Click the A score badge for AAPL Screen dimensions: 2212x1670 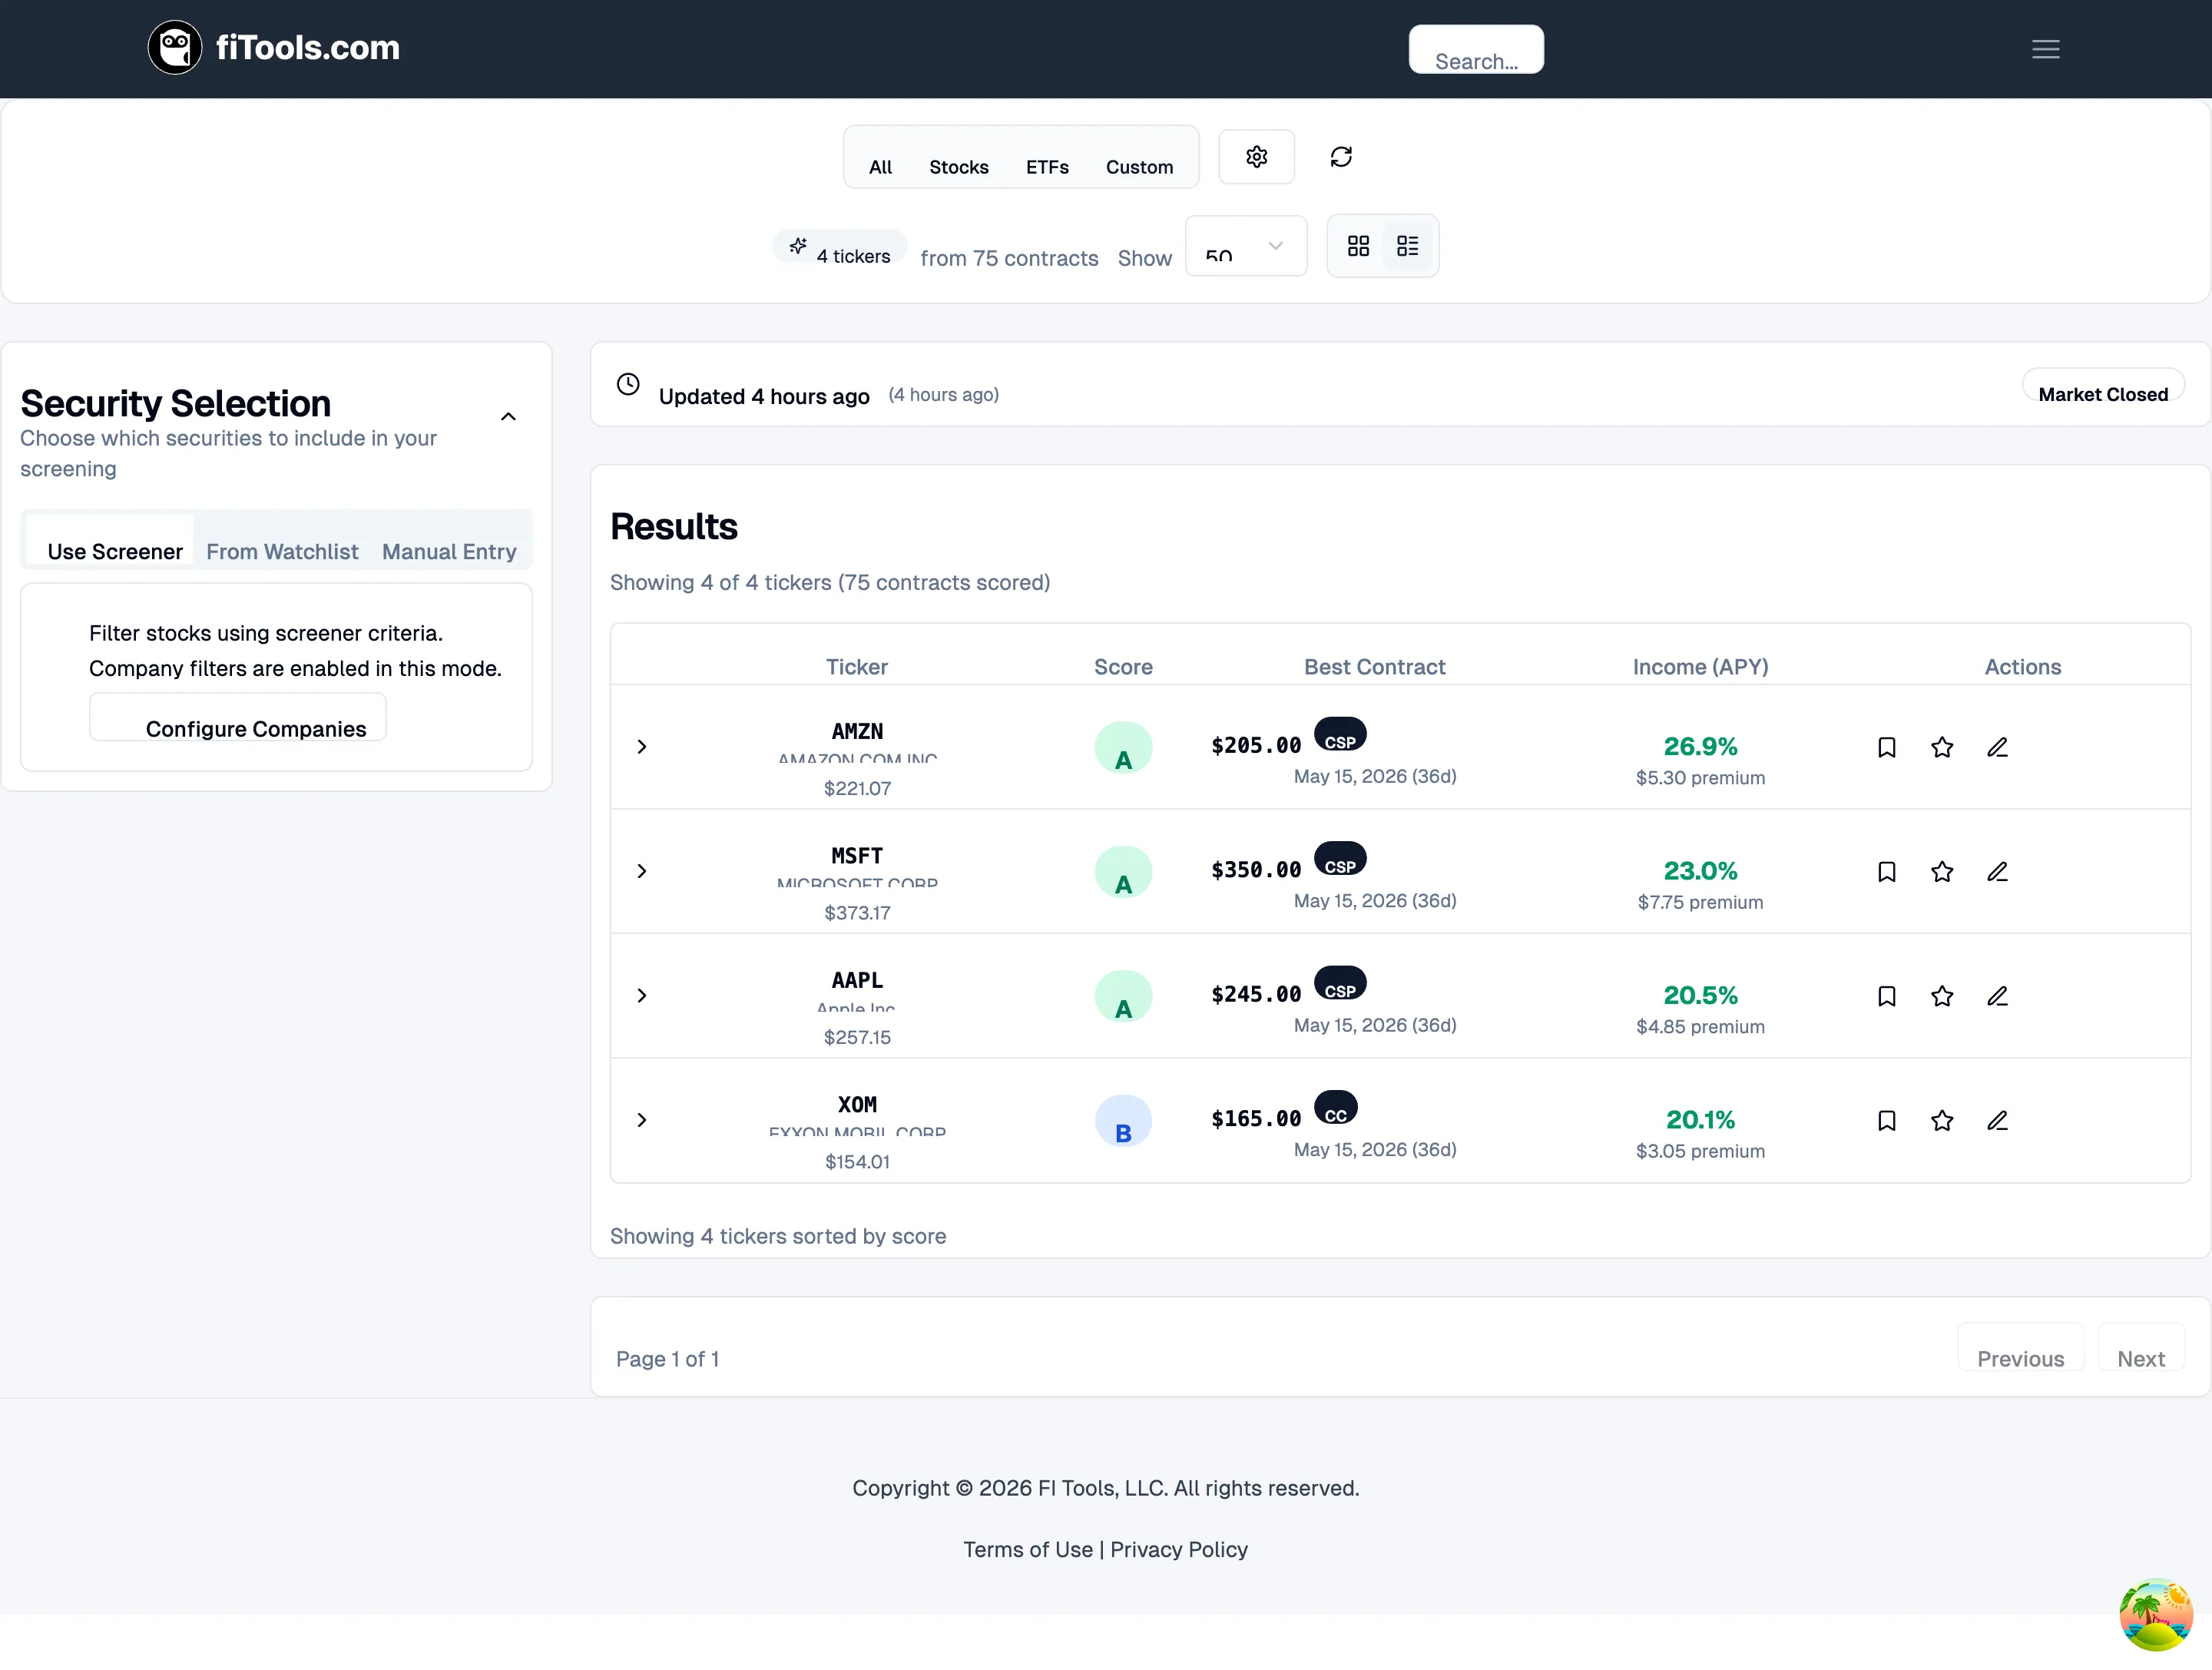coord(1123,997)
